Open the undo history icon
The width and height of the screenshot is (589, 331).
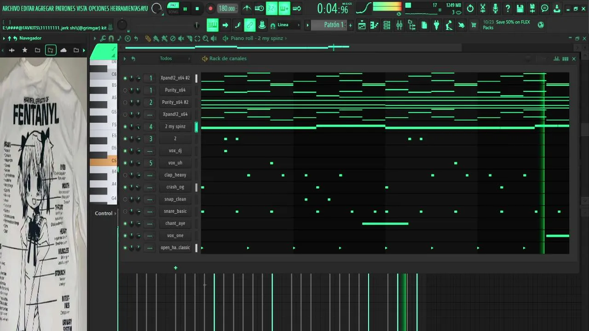(470, 8)
